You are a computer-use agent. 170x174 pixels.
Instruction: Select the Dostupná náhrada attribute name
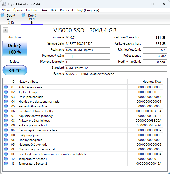tap(31, 97)
